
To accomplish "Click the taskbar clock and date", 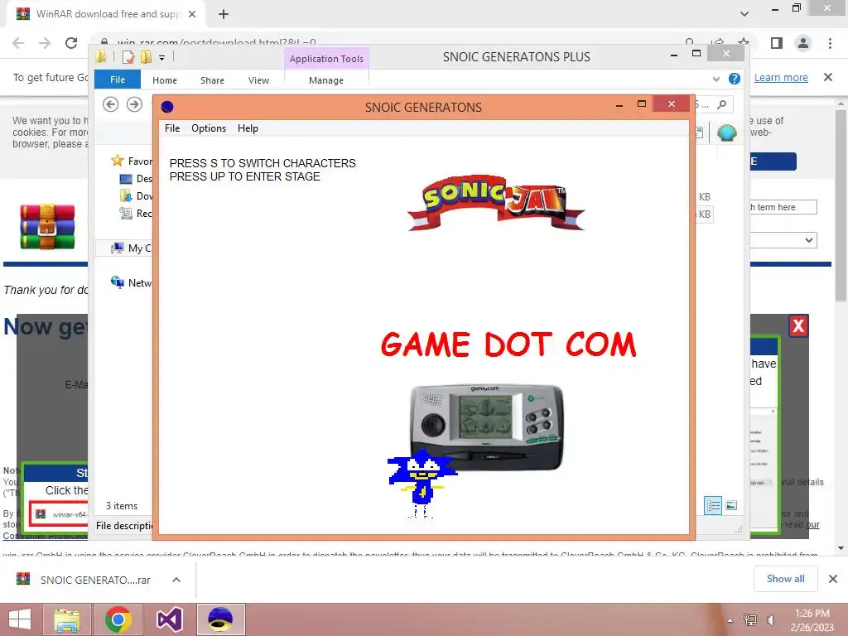I will click(x=812, y=620).
